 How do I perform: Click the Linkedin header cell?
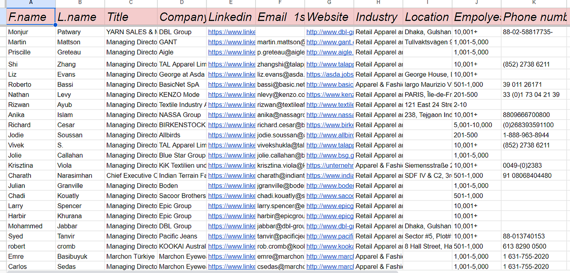231,17
